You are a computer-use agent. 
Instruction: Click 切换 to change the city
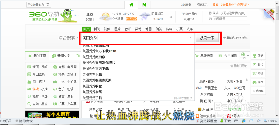coord(90,19)
